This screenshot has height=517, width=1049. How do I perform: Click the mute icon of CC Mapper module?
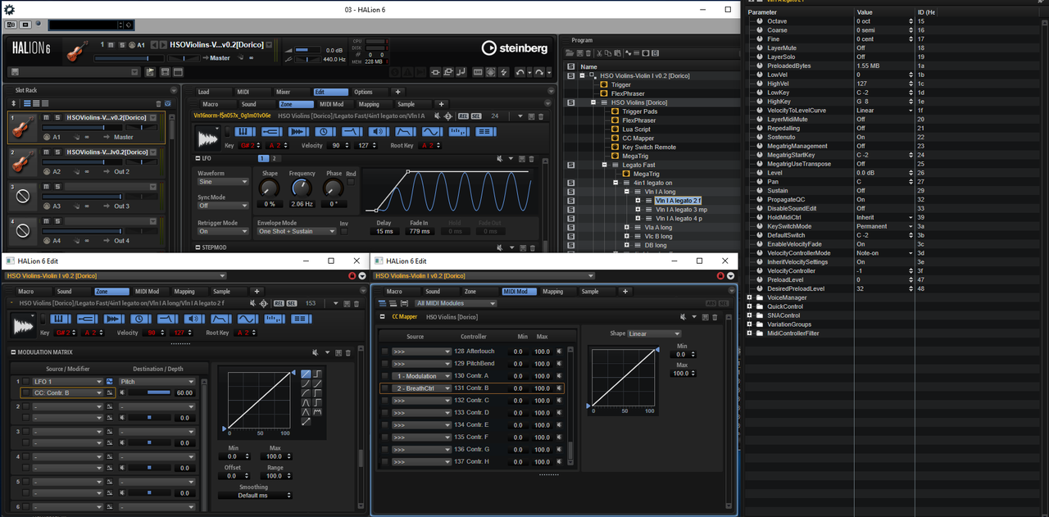tap(683, 317)
